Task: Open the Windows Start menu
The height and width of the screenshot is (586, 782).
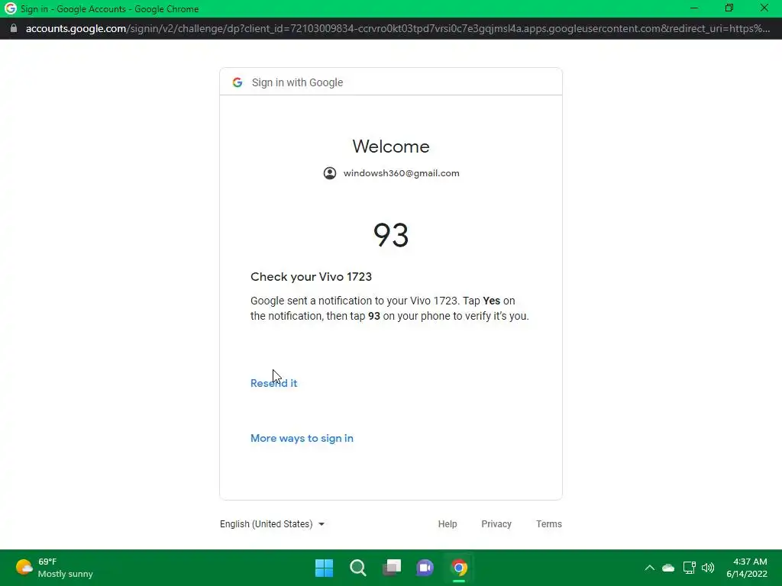Action: tap(324, 568)
